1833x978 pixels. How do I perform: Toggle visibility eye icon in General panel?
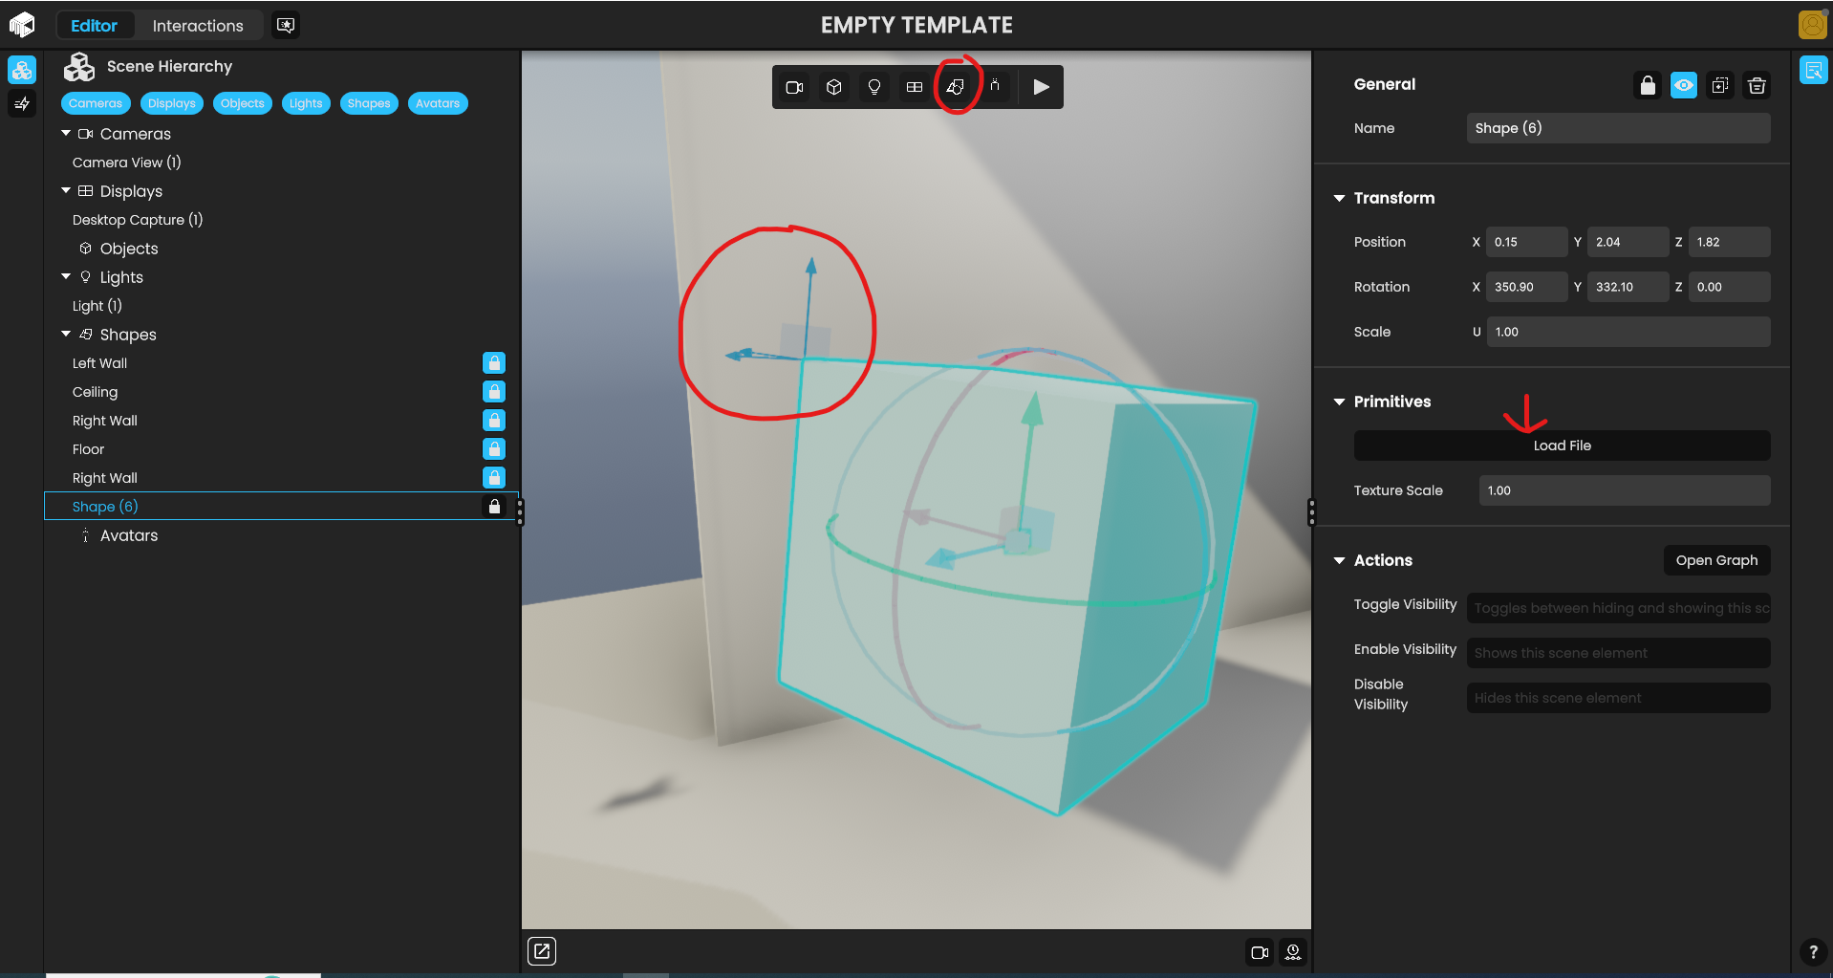pyautogui.click(x=1683, y=86)
